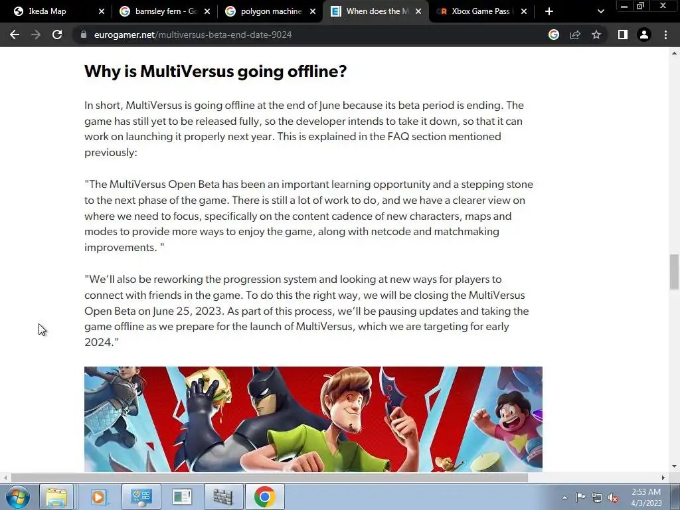The height and width of the screenshot is (510, 680).
Task: Open the media player taskbar icon
Action: (98, 497)
